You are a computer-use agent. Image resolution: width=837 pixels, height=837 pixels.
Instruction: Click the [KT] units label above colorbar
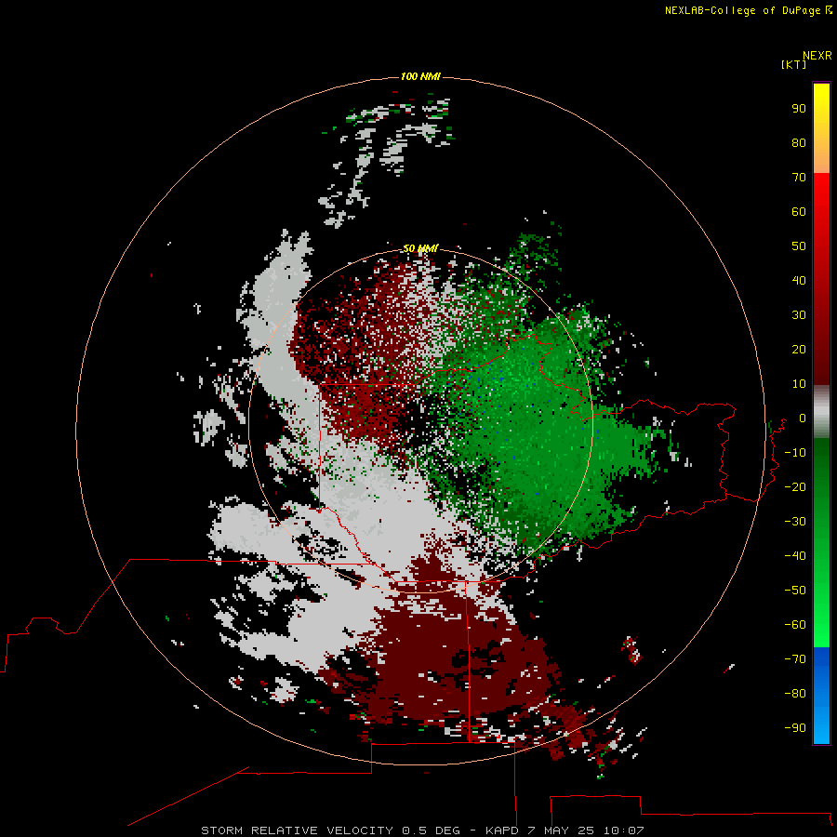(793, 64)
